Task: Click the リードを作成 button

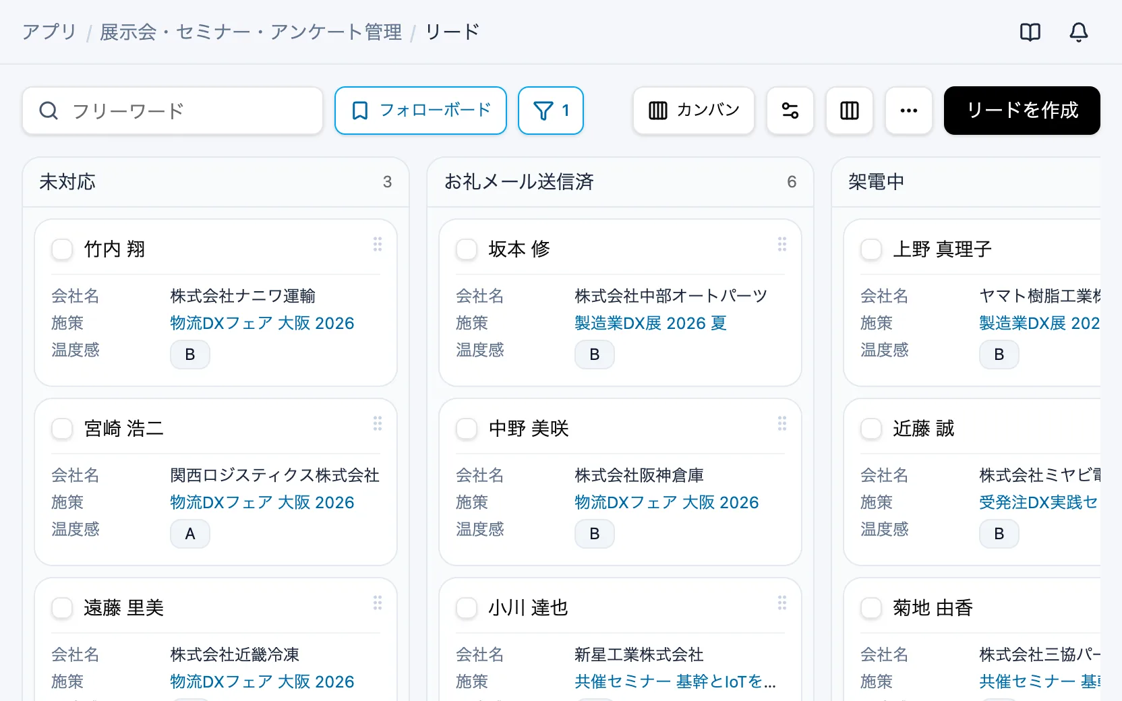Action: [1022, 111]
